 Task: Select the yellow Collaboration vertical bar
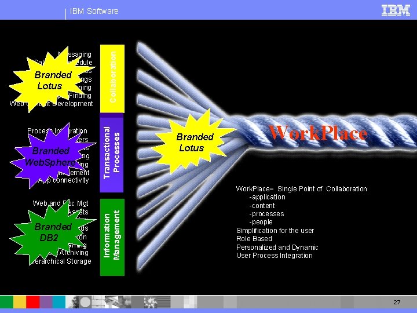point(112,78)
